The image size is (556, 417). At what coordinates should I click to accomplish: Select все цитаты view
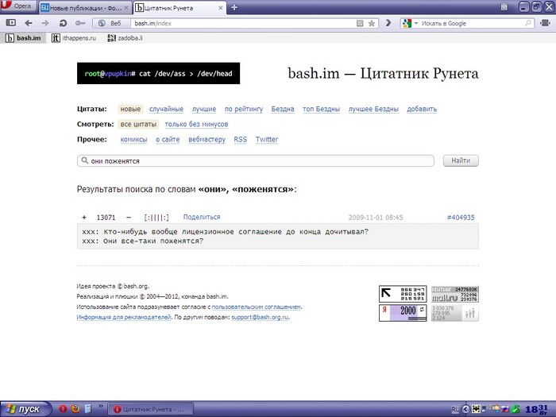click(138, 124)
